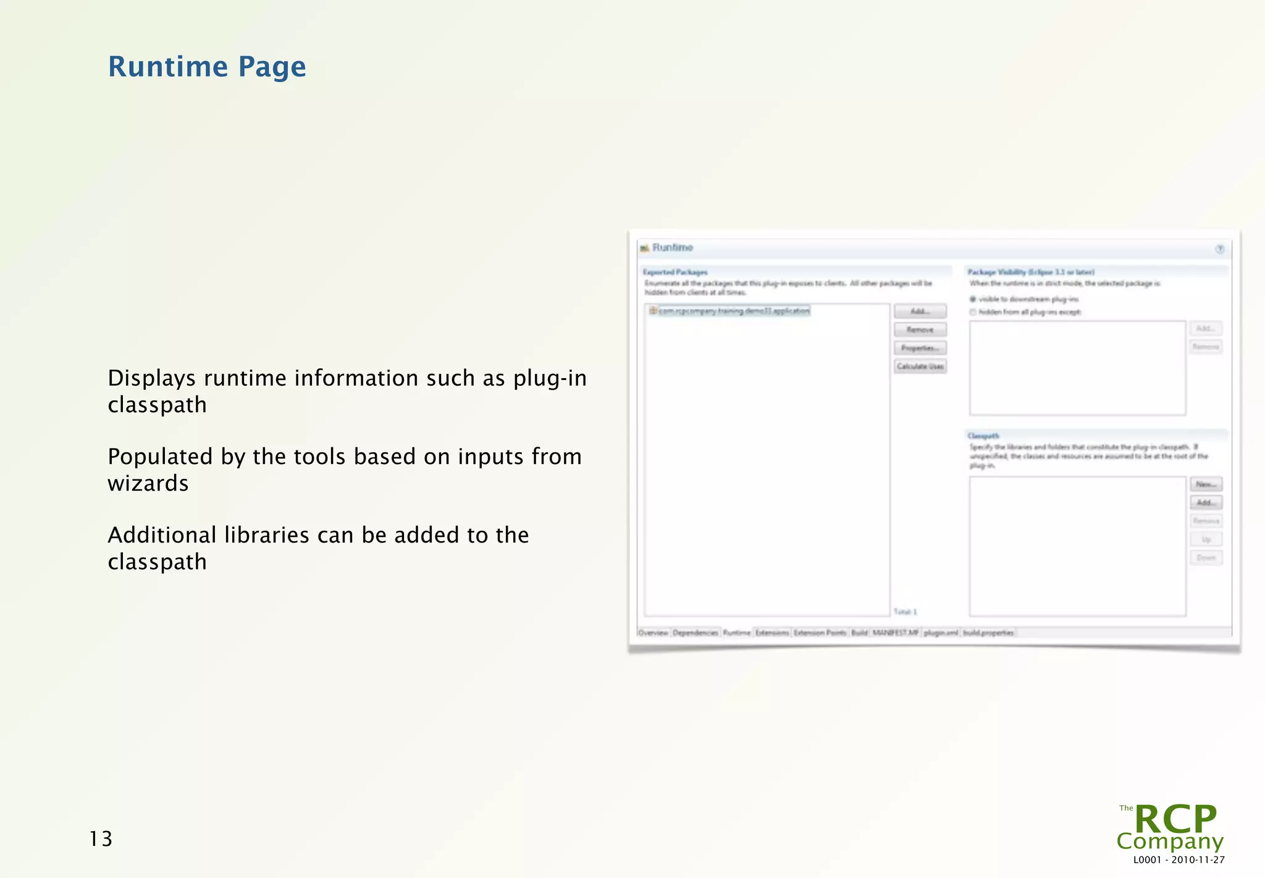The width and height of the screenshot is (1265, 878).
Task: Click inside the Classpath libraries list box
Action: 1077,546
